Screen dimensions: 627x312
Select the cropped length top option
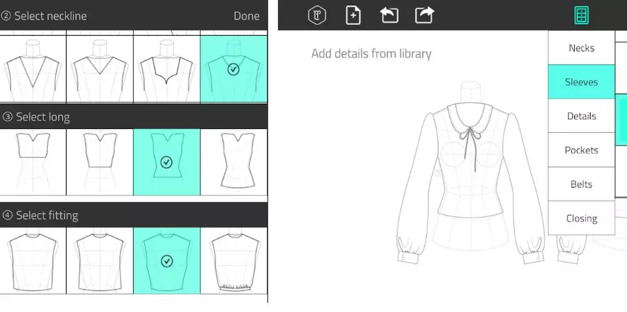(33, 162)
